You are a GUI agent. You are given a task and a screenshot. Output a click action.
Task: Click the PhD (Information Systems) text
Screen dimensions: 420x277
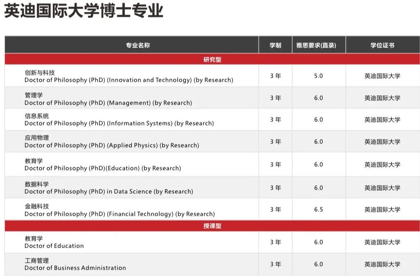(x=119, y=123)
